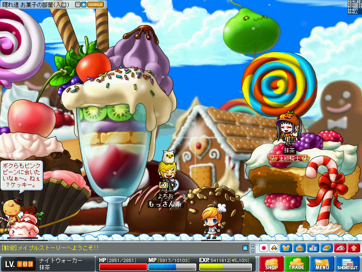This screenshot has height=272, width=362.
Task: Click the ナイトウォーカー job label
Action: [x=61, y=260]
